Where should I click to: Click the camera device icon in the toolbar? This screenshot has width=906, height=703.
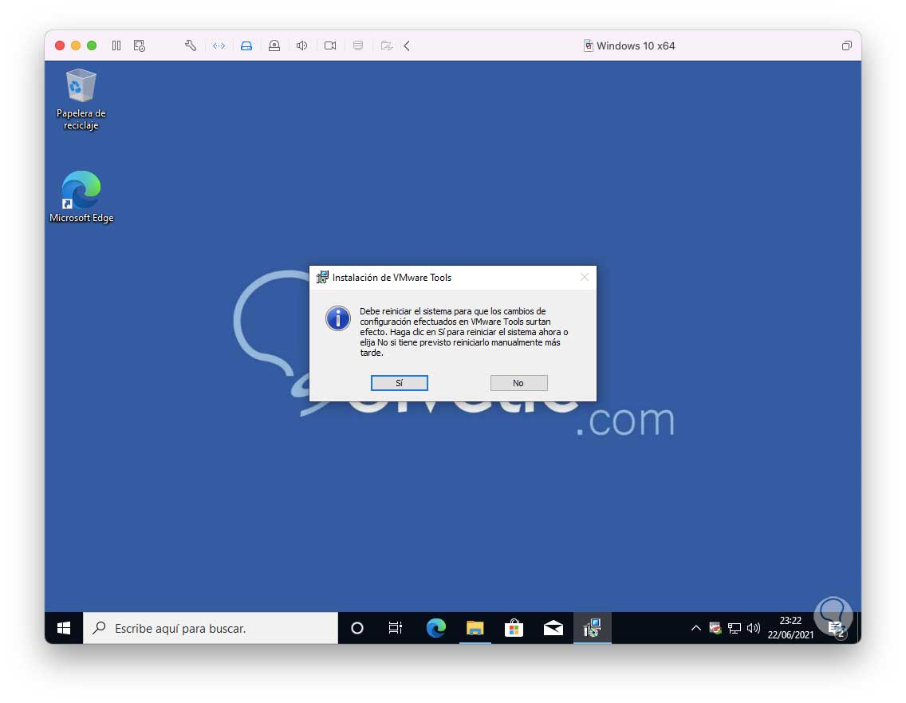pos(330,45)
